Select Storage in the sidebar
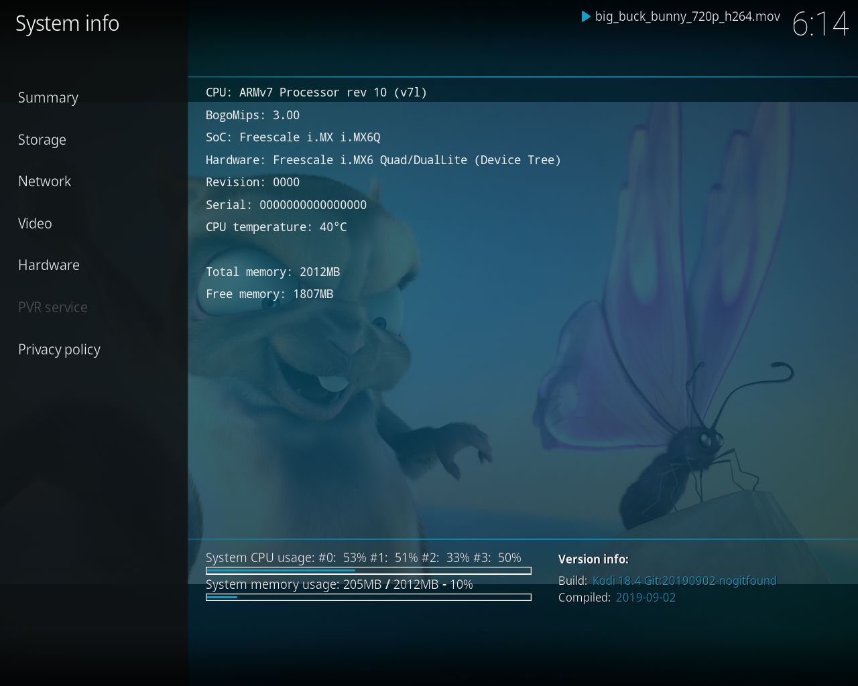This screenshot has height=686, width=858. click(x=42, y=140)
